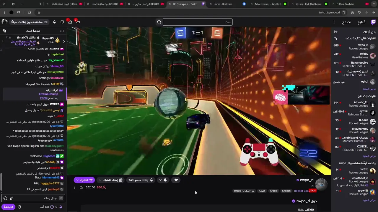Image resolution: width=378 pixels, height=212 pixels.
Task: Click the ad-free viewing button
Action: 29,22
